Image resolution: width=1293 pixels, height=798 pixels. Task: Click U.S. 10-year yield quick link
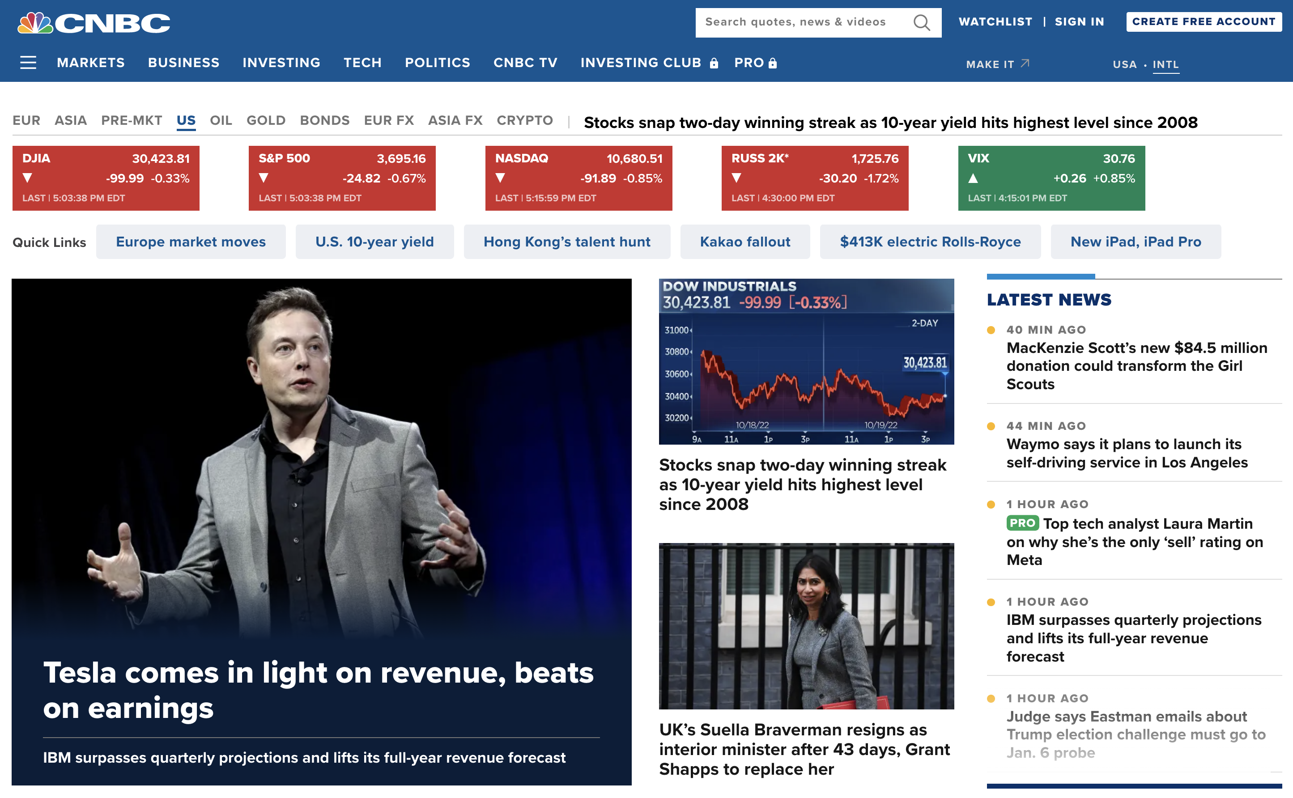coord(374,242)
